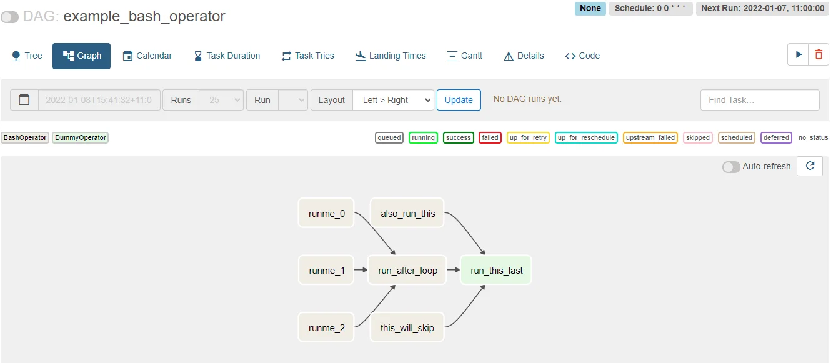Switch to the Calendar tab

[147, 56]
